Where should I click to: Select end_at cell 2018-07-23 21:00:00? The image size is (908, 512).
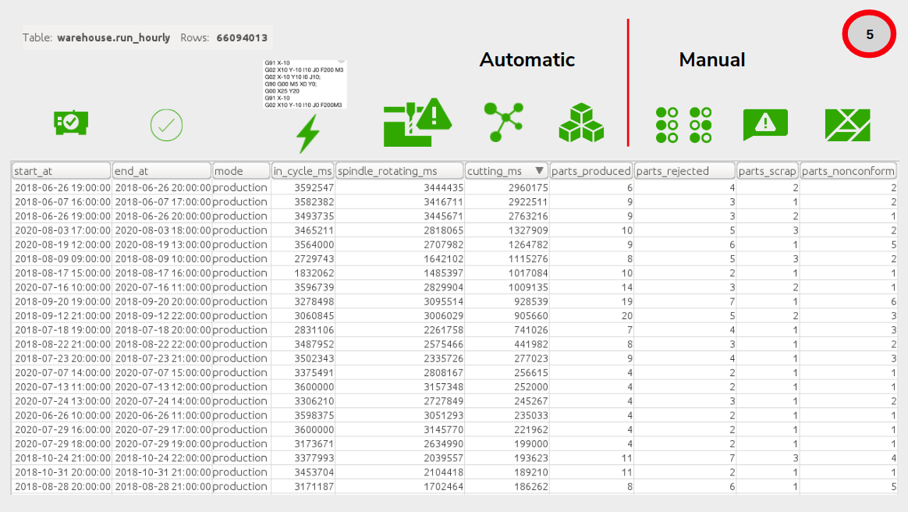(162, 358)
